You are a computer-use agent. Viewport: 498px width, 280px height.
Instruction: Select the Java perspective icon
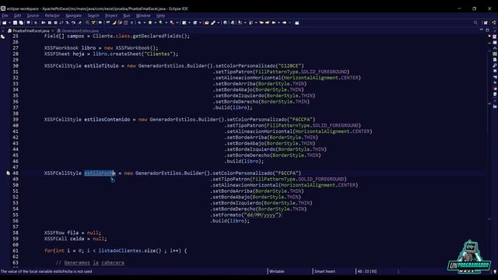pos(494,23)
